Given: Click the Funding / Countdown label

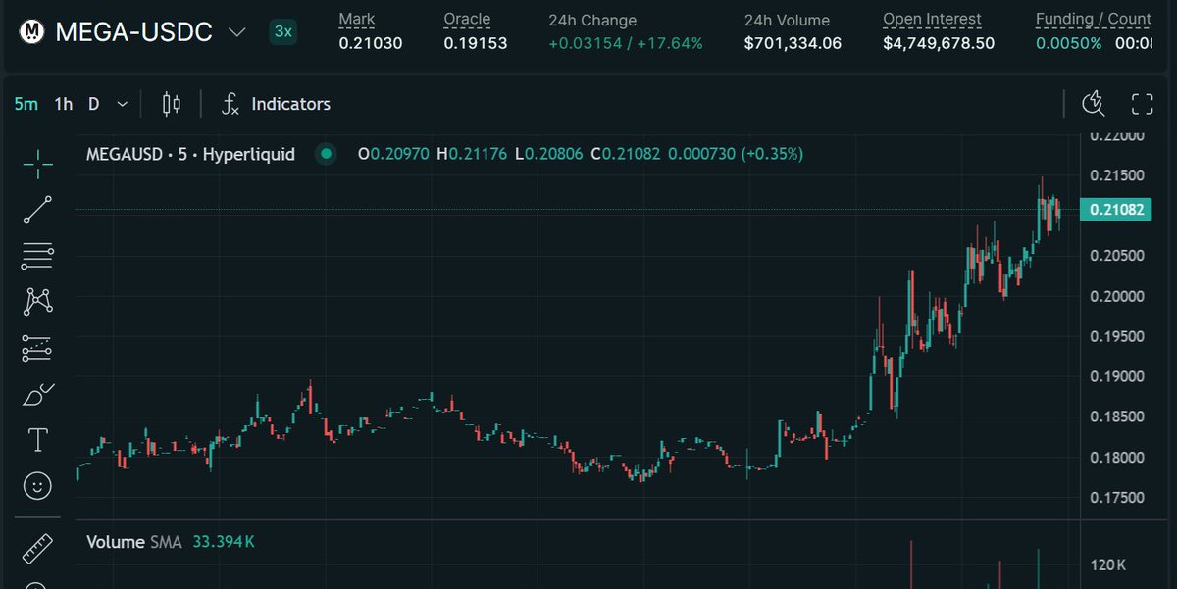Looking at the screenshot, I should [x=1093, y=20].
